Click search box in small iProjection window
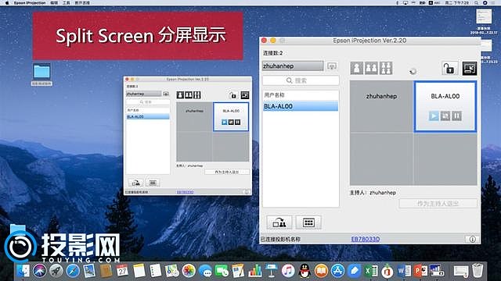Screen dimensions: 501x281 coord(148,102)
